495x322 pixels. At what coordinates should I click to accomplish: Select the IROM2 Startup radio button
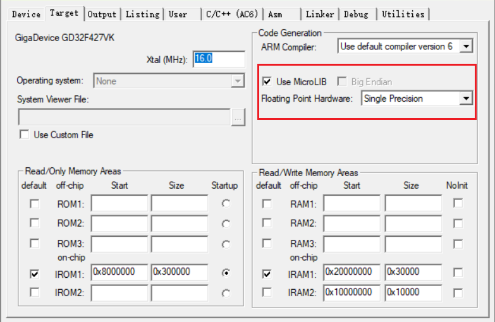point(226,292)
